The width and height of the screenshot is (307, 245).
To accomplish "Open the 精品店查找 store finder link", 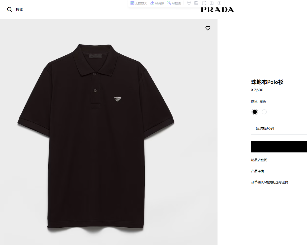I will click(259, 160).
